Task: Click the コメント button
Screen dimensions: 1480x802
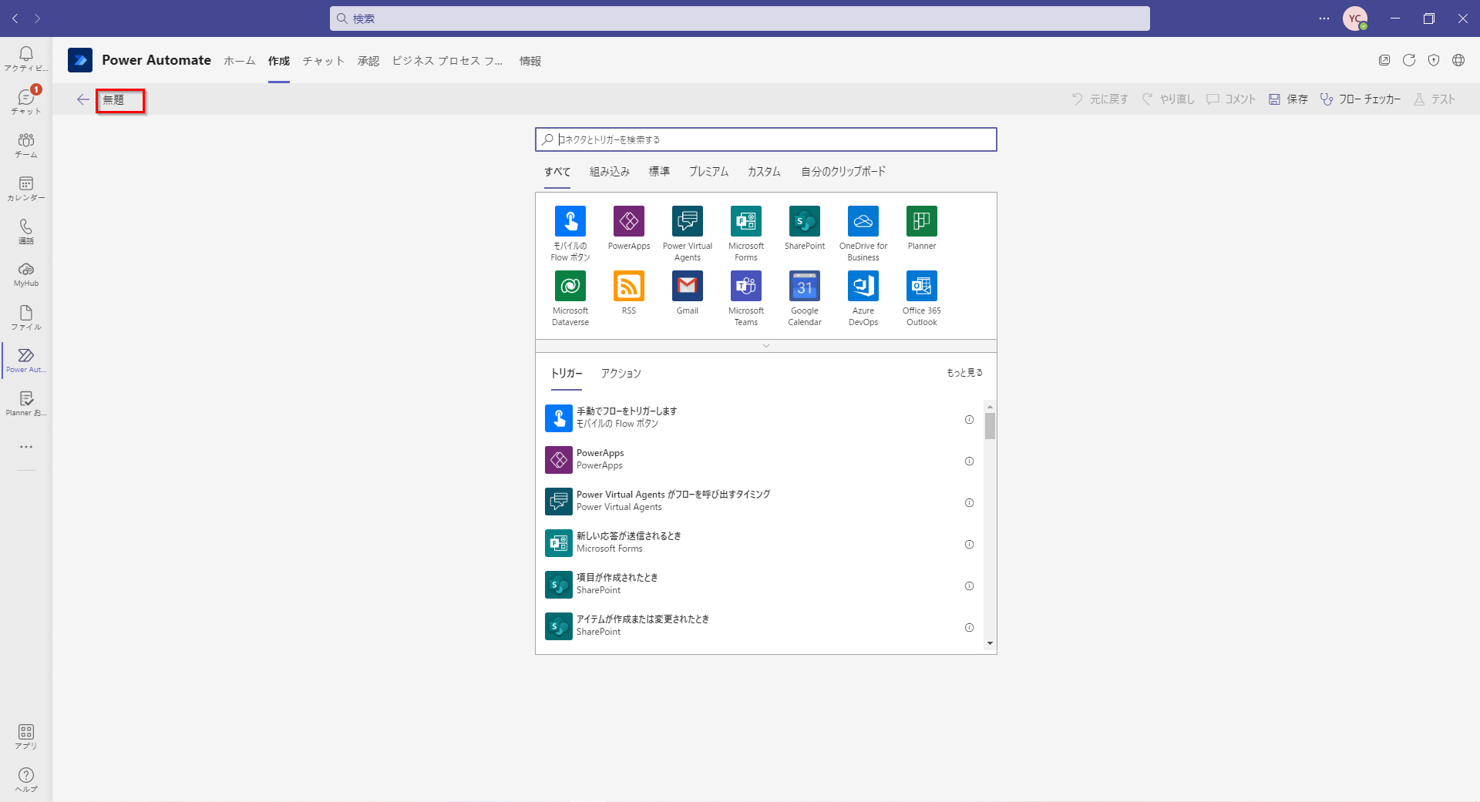Action: [x=1231, y=99]
